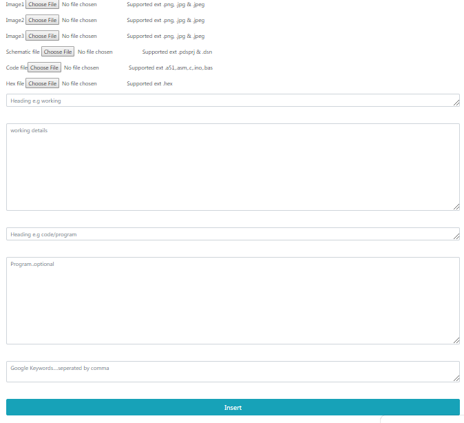
Task: Click 'No file chosen' text beside Image1
Action: [x=79, y=4]
